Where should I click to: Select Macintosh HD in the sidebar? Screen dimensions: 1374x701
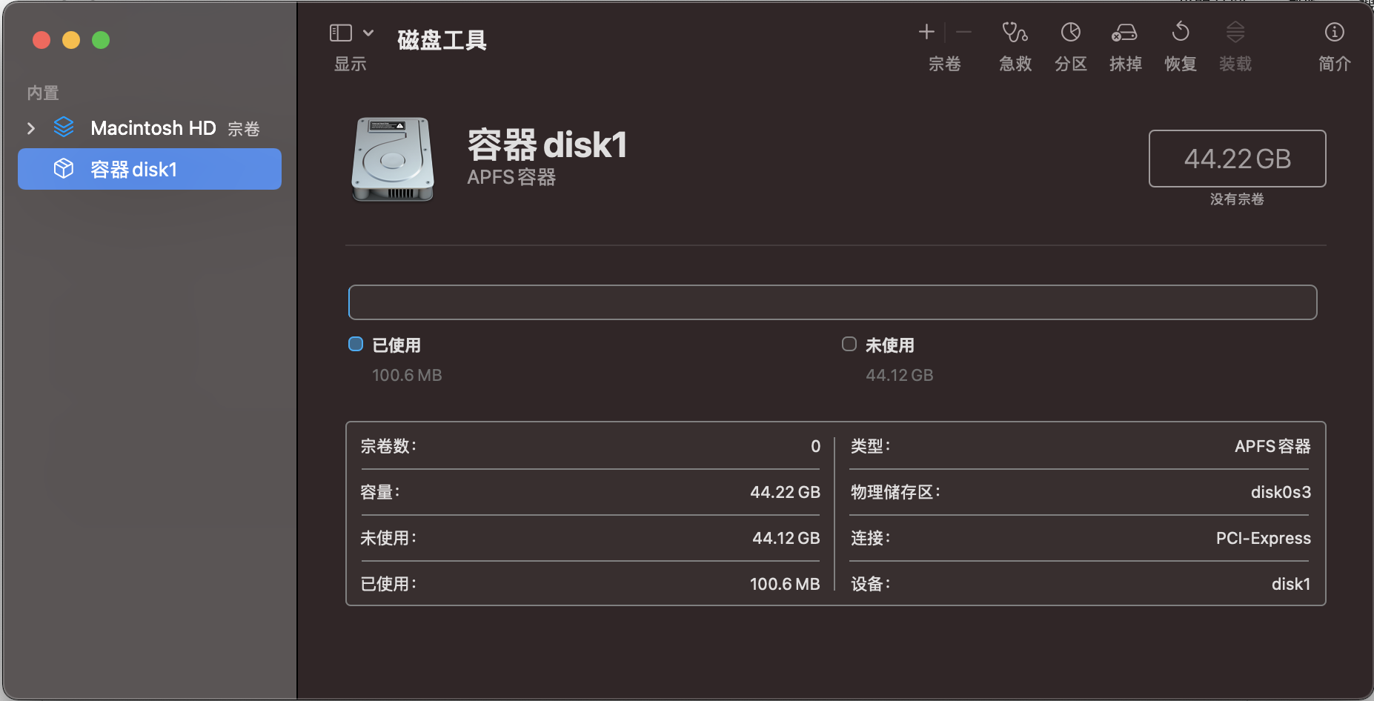point(153,128)
